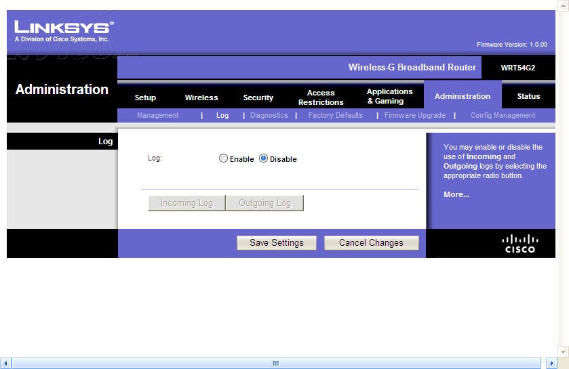The width and height of the screenshot is (569, 369).
Task: Click the Incoming Log button
Action: (187, 203)
